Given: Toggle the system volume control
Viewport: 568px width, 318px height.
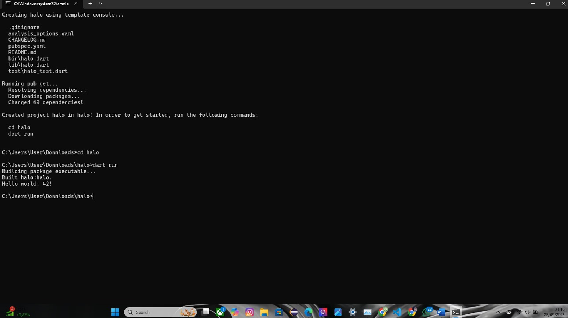Looking at the screenshot, I should [527, 312].
